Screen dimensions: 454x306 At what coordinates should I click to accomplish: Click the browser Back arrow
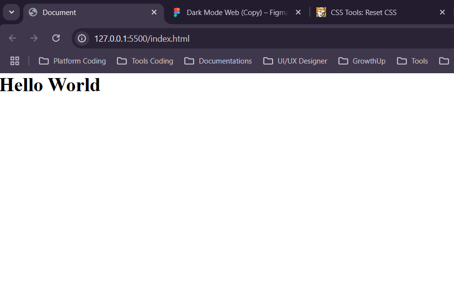coord(13,38)
